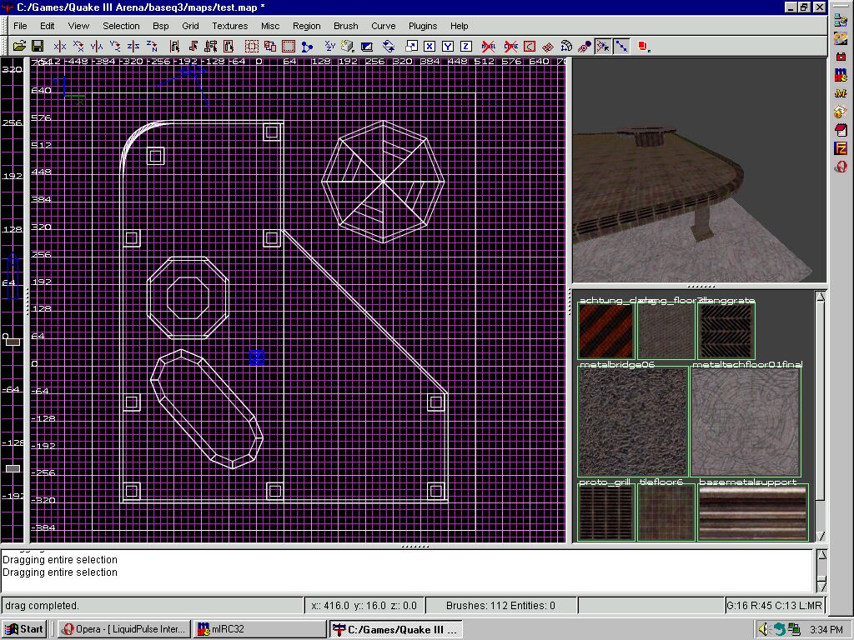Switch to mIRC32 taskbar button

pos(259,629)
